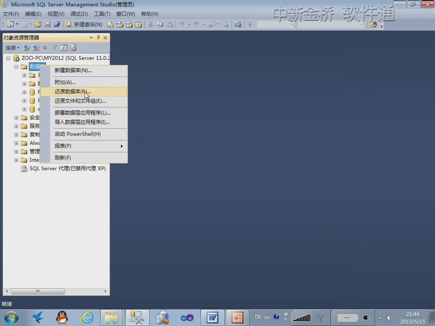Collapse the ZOO-PC\MY2012 server node

8,58
